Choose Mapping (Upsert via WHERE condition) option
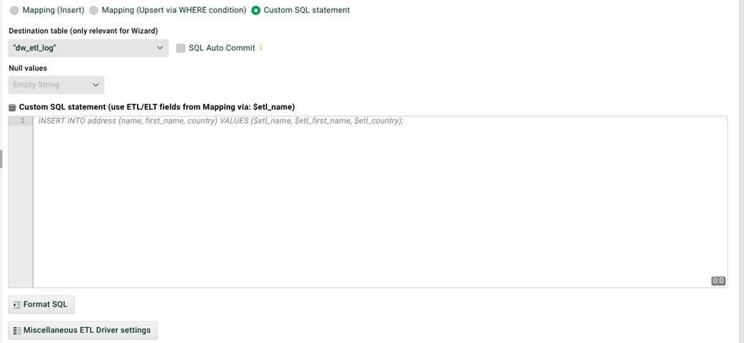This screenshot has width=744, height=343. [x=94, y=10]
